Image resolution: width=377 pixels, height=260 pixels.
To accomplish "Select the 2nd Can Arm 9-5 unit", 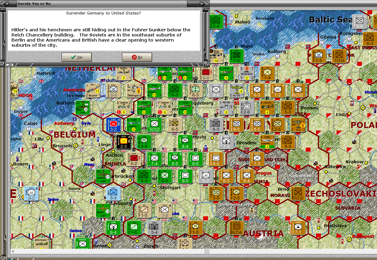I will click(206, 74).
